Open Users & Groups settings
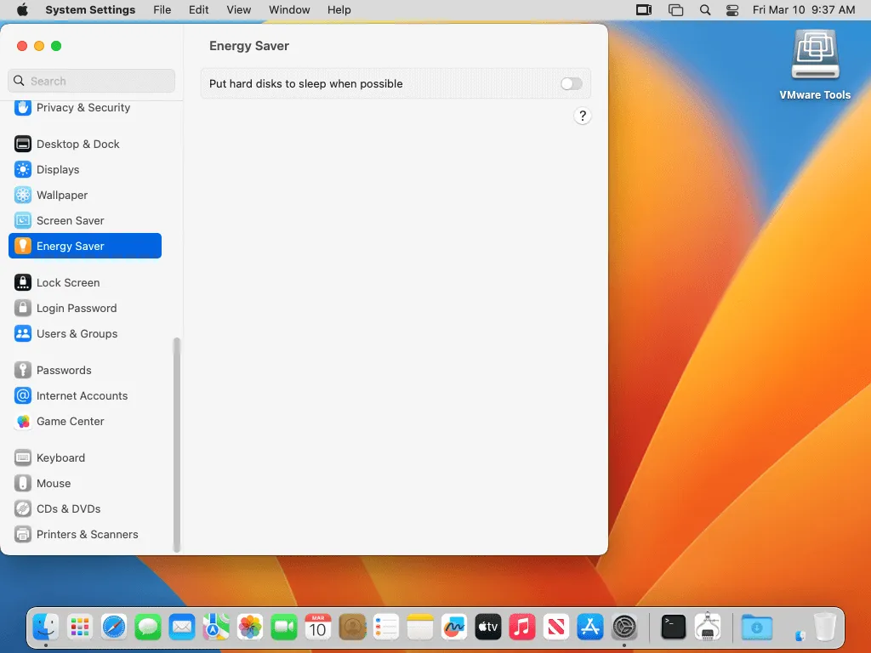 pos(77,334)
